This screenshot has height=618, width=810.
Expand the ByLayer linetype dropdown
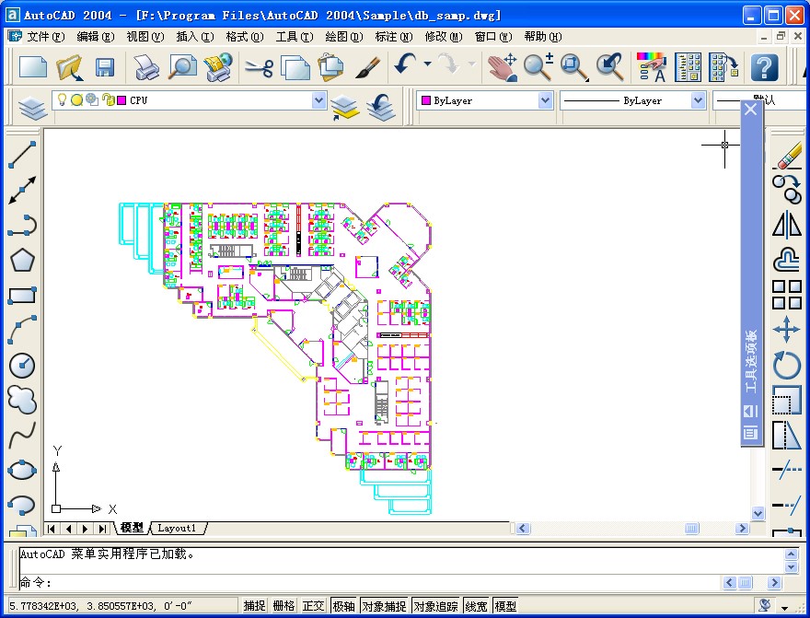pyautogui.click(x=697, y=100)
